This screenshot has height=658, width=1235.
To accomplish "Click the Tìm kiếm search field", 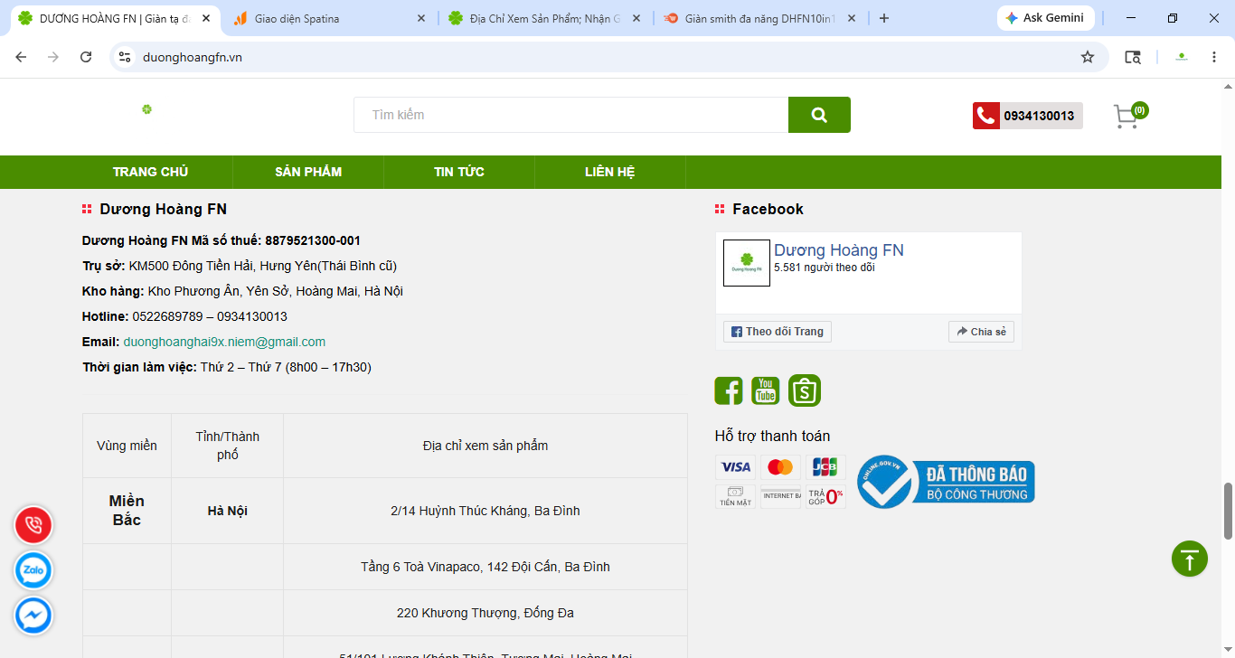I will [570, 115].
